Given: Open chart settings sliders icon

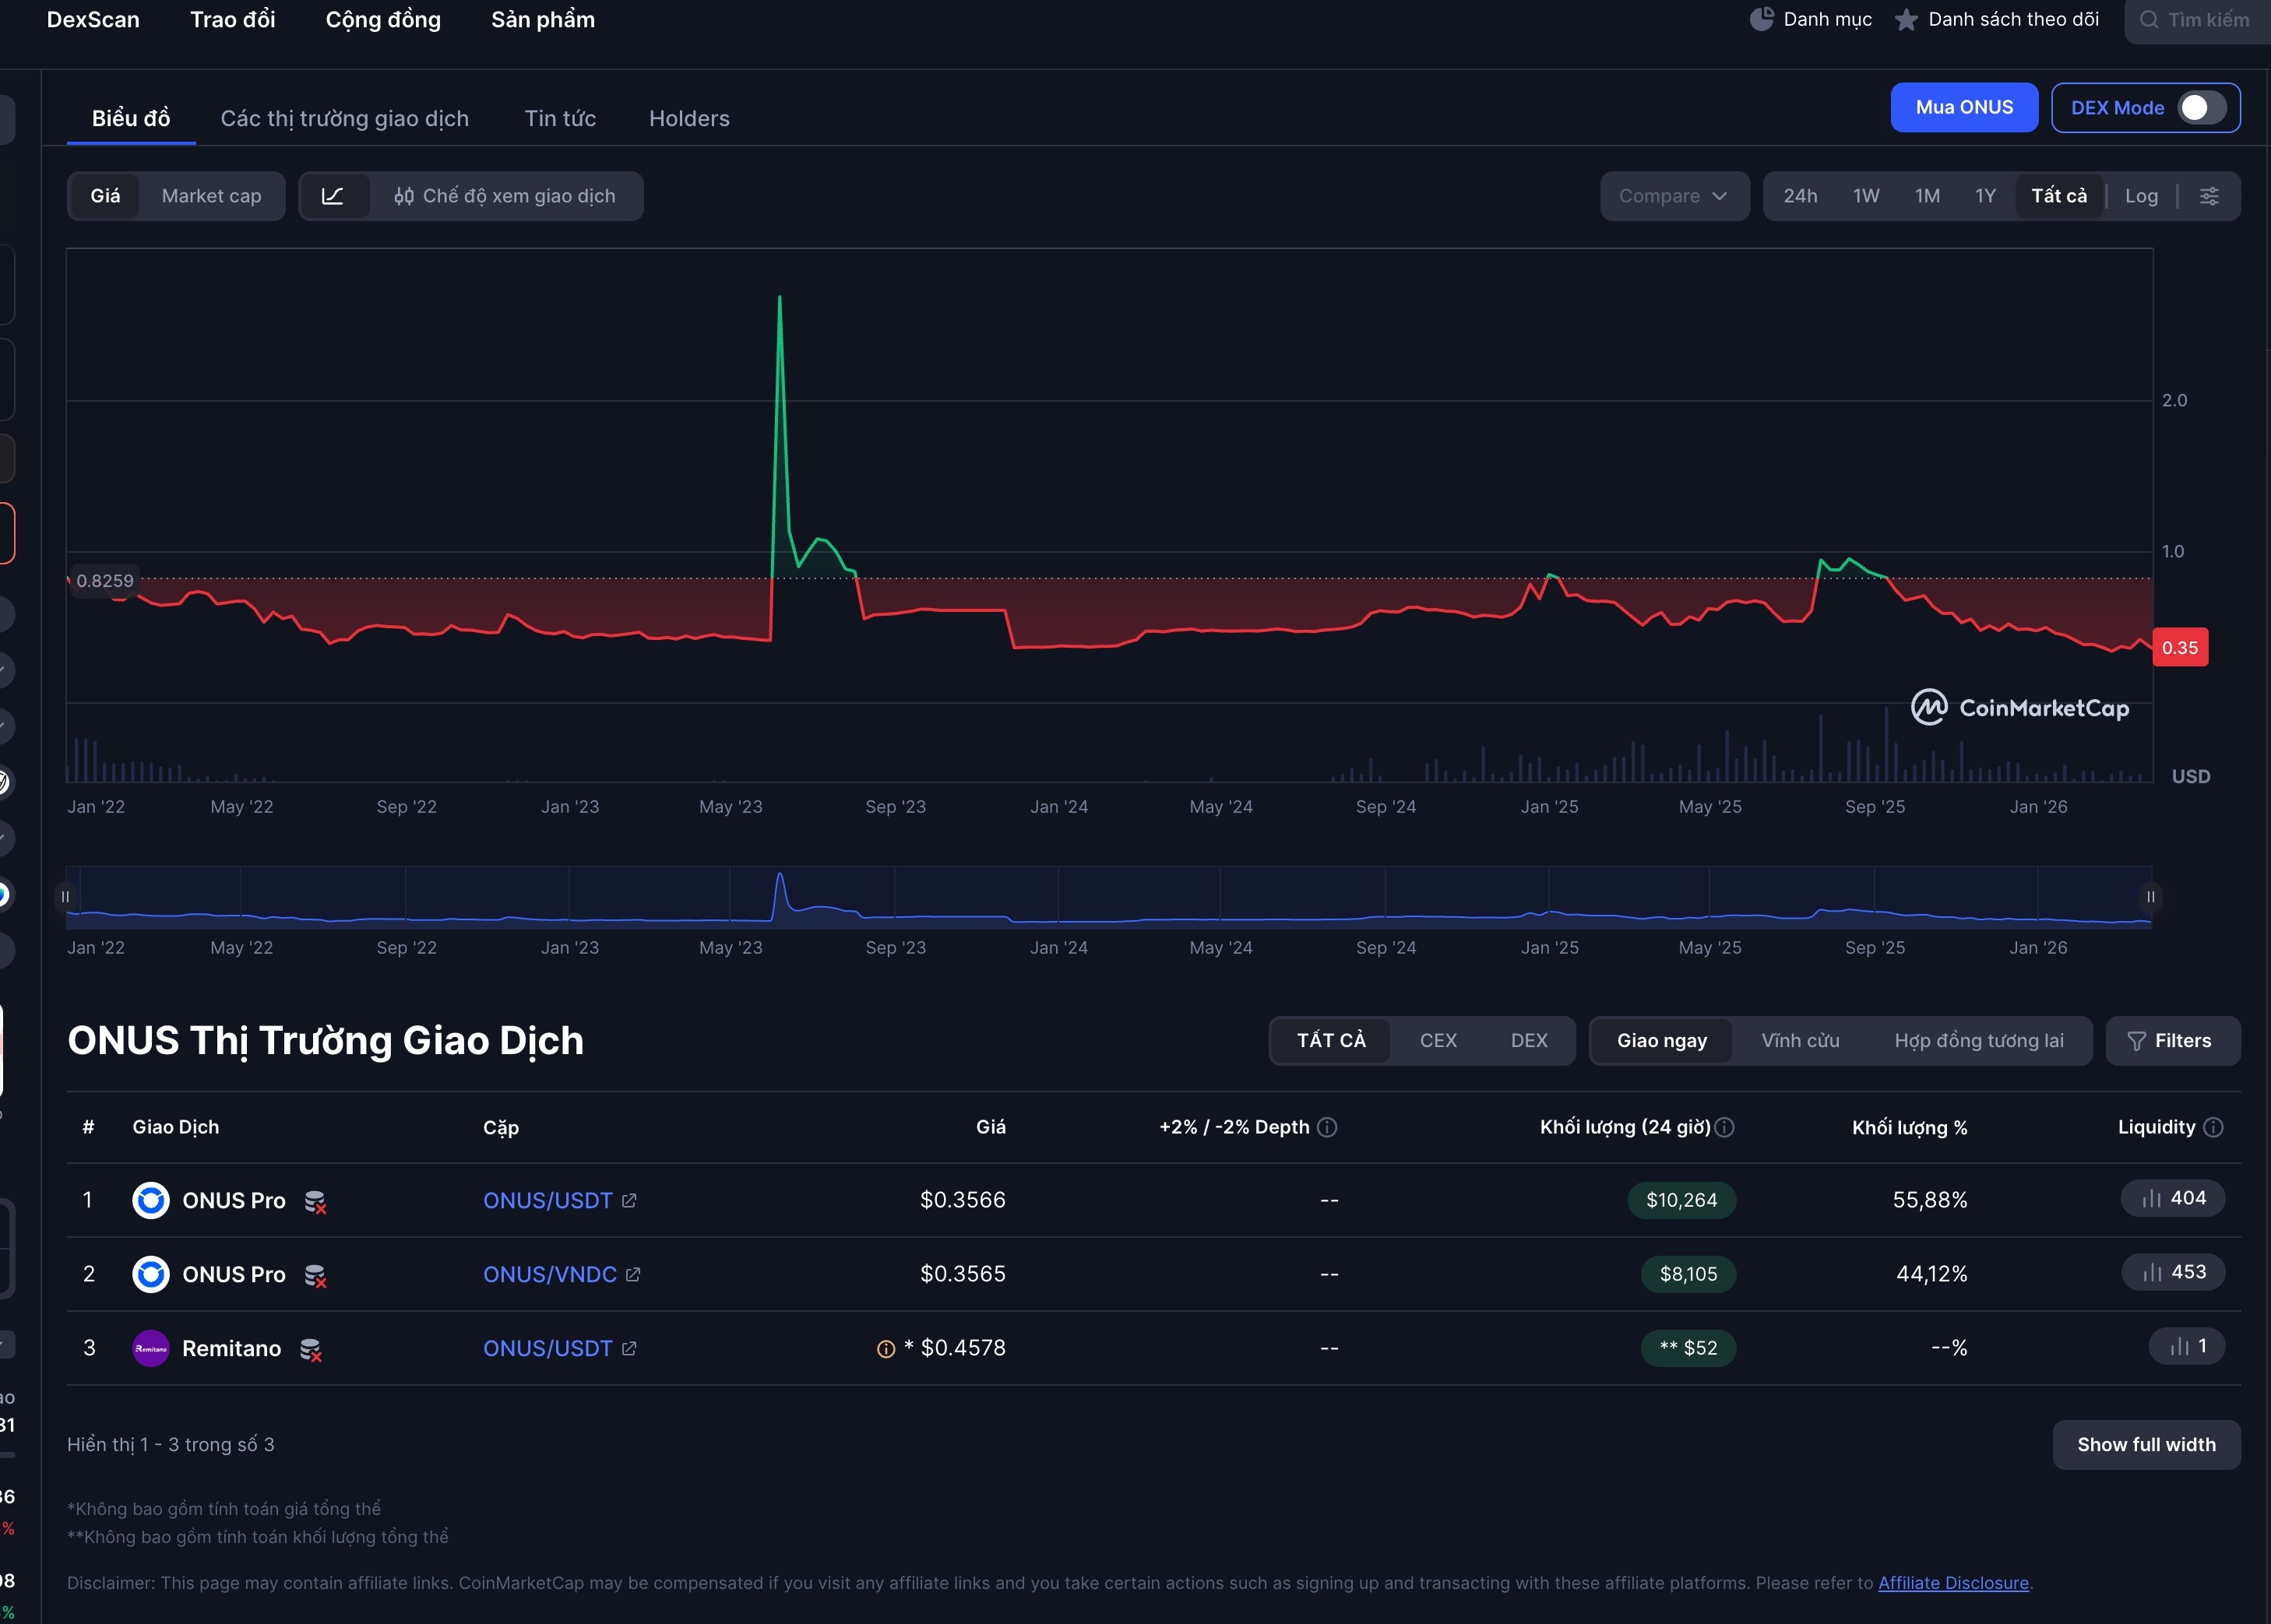Looking at the screenshot, I should click(2209, 196).
